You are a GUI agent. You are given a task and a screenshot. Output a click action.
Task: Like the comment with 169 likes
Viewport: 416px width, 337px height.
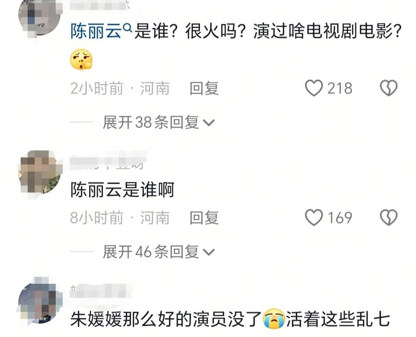(x=314, y=217)
